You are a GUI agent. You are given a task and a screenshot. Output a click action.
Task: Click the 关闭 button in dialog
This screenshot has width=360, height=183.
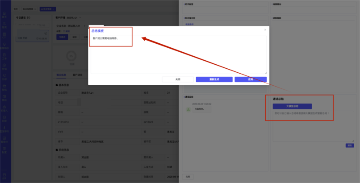pyautogui.click(x=178, y=79)
